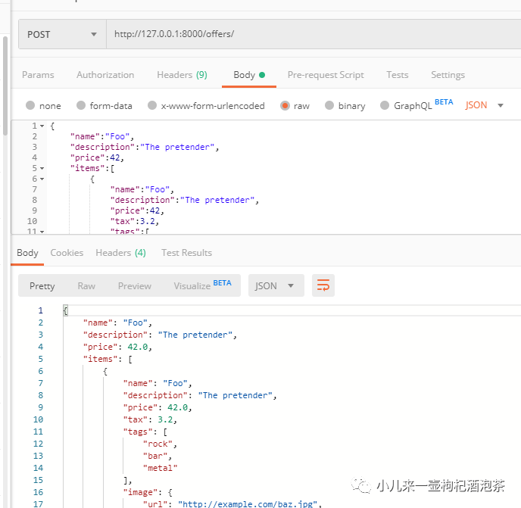The image size is (521, 508).
Task: Open the response JSON format dropdown
Action: [x=276, y=285]
